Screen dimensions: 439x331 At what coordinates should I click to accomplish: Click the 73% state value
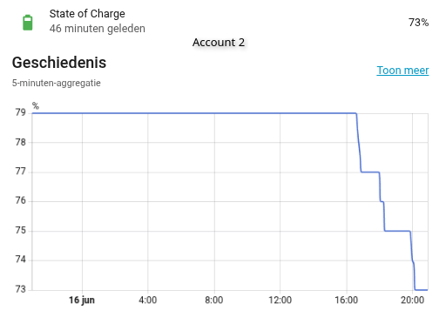418,23
